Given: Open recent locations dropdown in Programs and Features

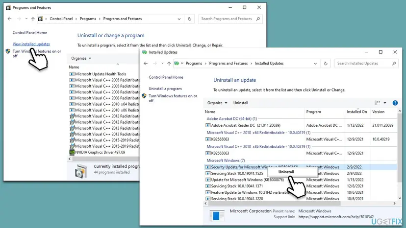Looking at the screenshot, I should pyautogui.click(x=26, y=19).
